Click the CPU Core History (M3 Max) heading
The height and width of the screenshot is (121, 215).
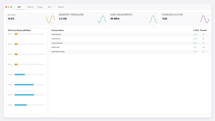(x=19, y=30)
